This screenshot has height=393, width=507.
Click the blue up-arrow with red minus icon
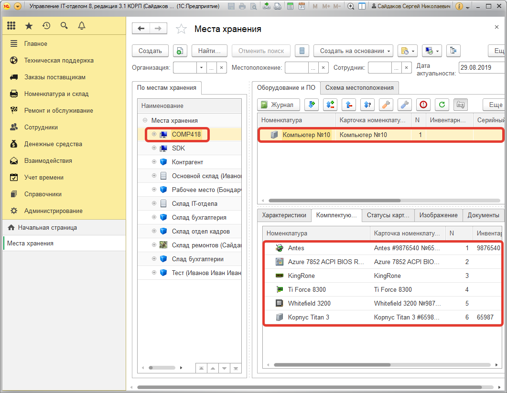coord(349,105)
